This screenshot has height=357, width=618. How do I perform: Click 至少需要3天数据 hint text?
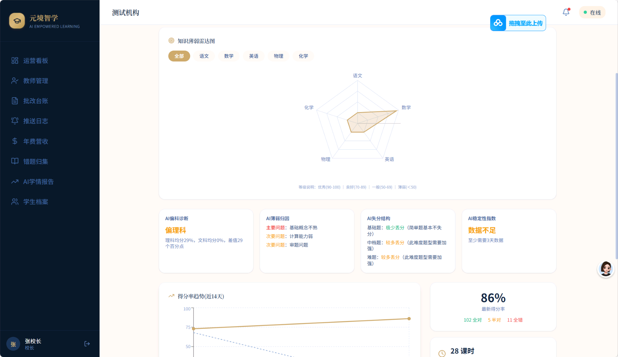[x=485, y=240]
